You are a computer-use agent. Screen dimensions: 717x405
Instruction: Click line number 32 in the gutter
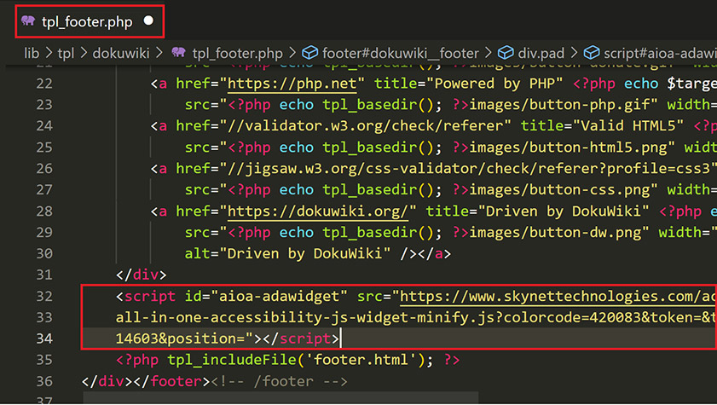click(x=43, y=296)
